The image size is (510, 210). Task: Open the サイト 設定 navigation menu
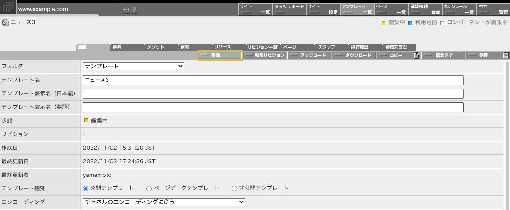(x=323, y=9)
